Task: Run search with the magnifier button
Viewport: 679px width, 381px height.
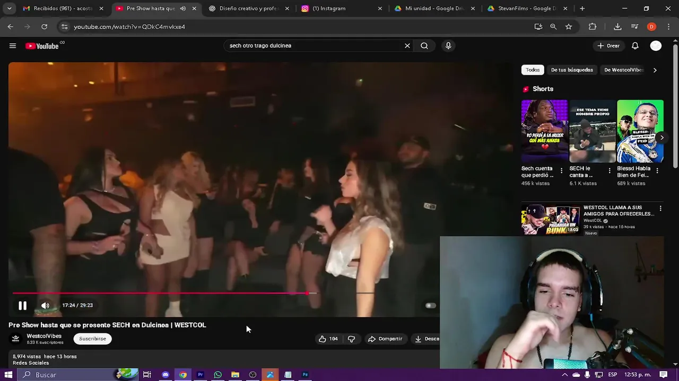Action: [424, 46]
